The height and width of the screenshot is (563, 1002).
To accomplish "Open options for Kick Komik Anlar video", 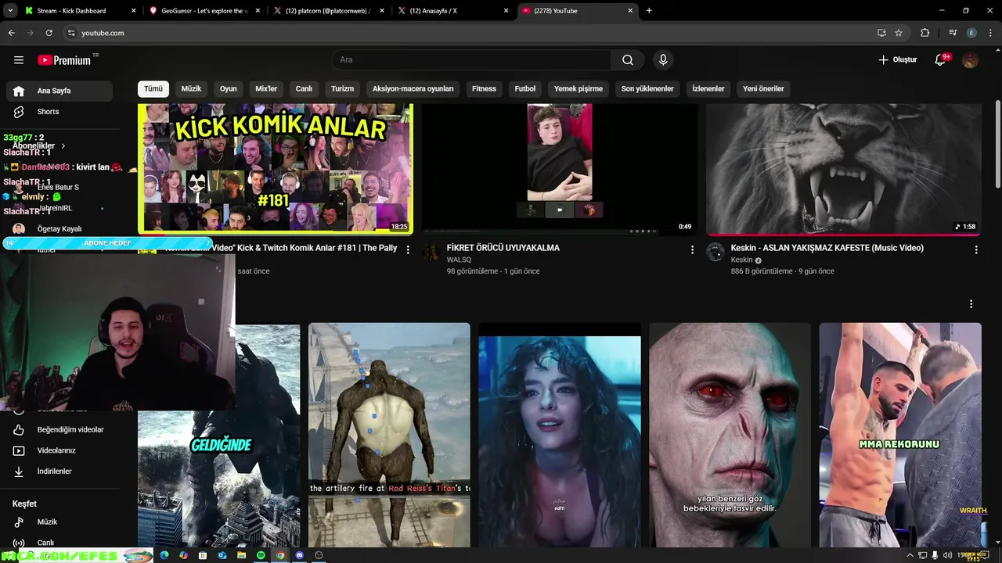I will (x=408, y=249).
